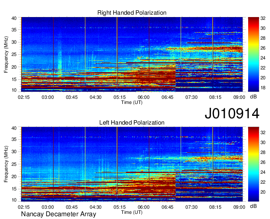
Task: Click the Right Handed Polarization color bar
Action: tap(253, 54)
